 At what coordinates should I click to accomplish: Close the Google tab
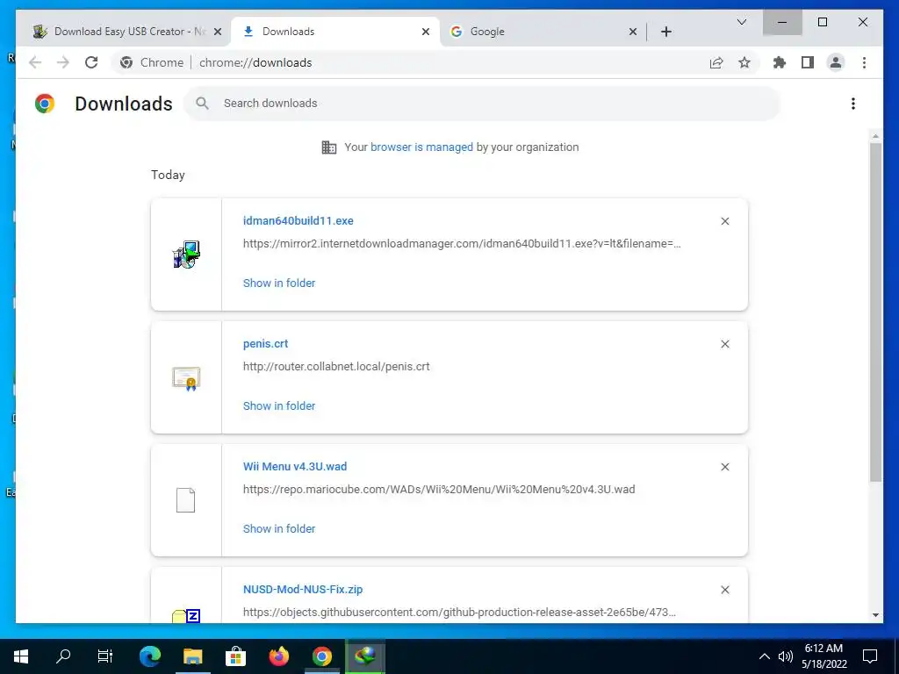pos(632,32)
